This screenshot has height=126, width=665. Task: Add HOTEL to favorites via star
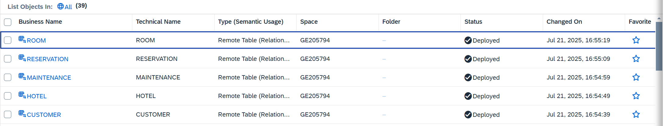pos(636,96)
